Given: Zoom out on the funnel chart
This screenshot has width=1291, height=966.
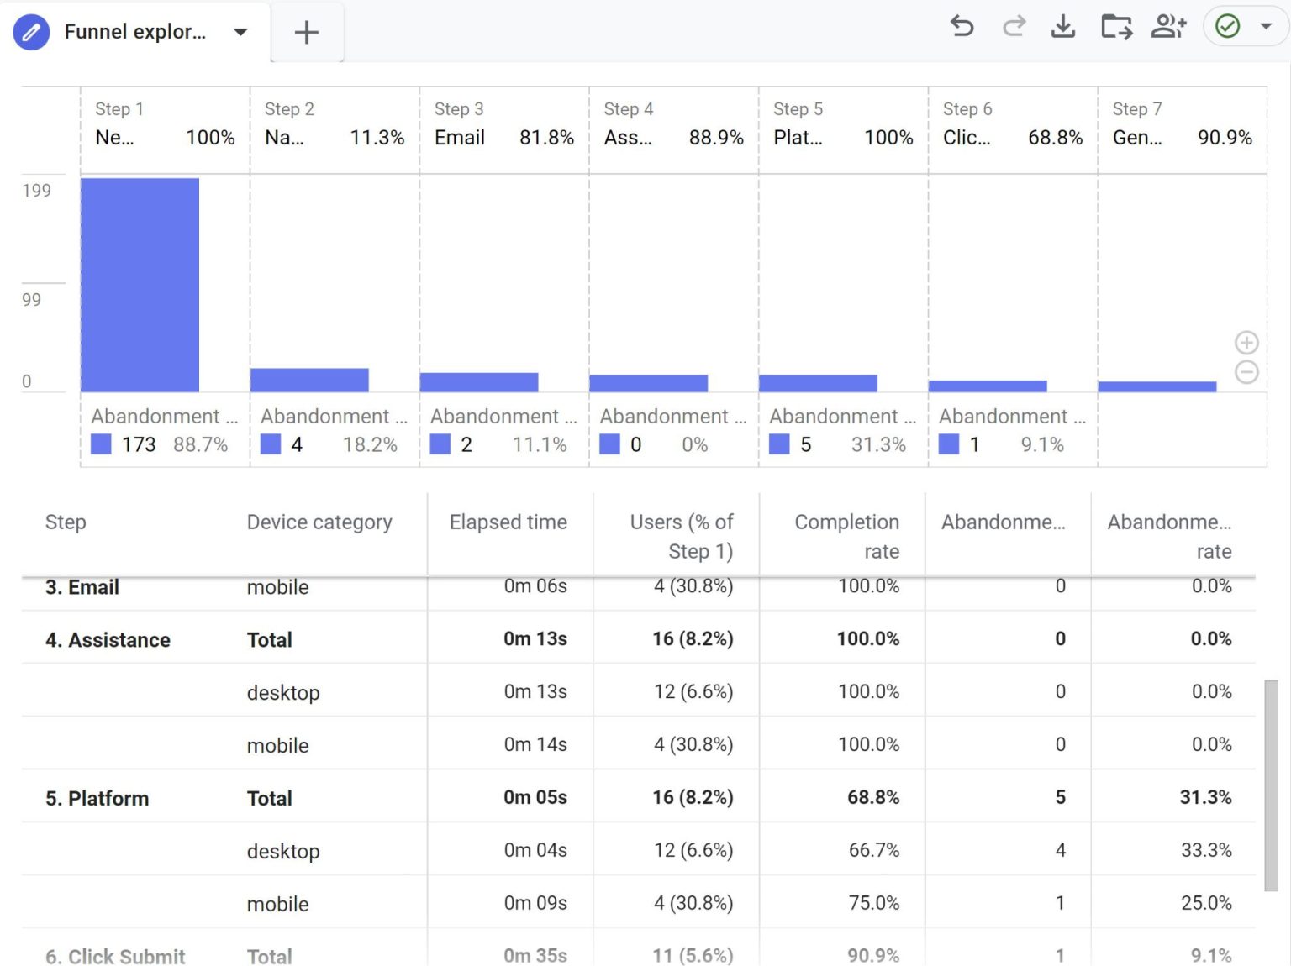Looking at the screenshot, I should point(1246,371).
